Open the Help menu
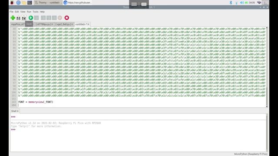This screenshot has width=278, height=156. coord(42,12)
